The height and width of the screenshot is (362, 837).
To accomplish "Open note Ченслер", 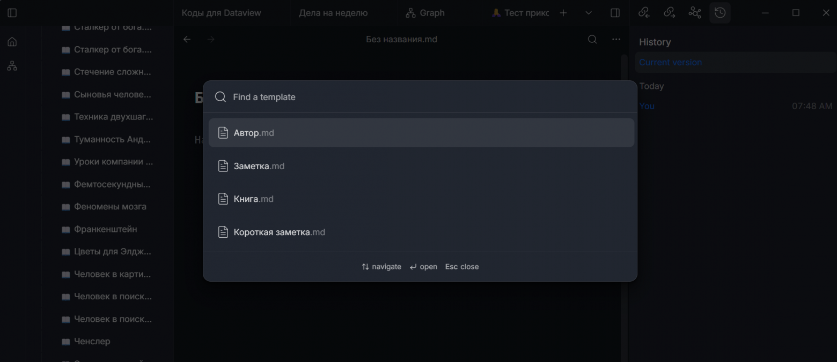I will click(x=92, y=341).
